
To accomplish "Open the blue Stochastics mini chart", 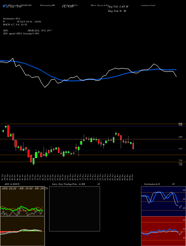I will click(163, 201).
